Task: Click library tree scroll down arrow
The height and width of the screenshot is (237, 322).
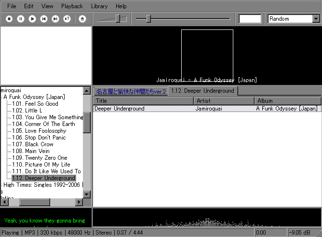Action: click(x=87, y=194)
